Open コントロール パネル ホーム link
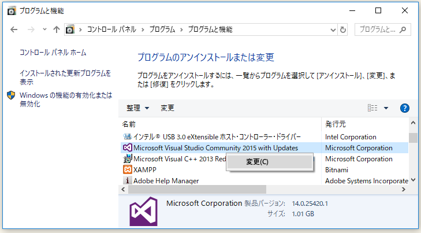Screen dimensions: 421x233 pyautogui.click(x=53, y=53)
